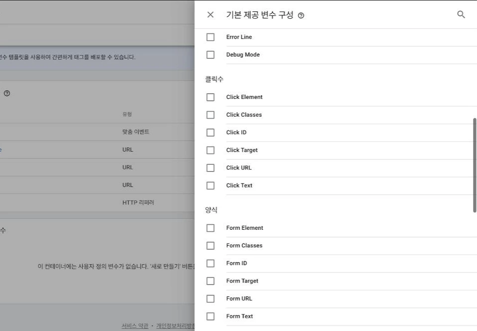Select the Click URL label
Image resolution: width=477 pixels, height=331 pixels.
[239, 167]
